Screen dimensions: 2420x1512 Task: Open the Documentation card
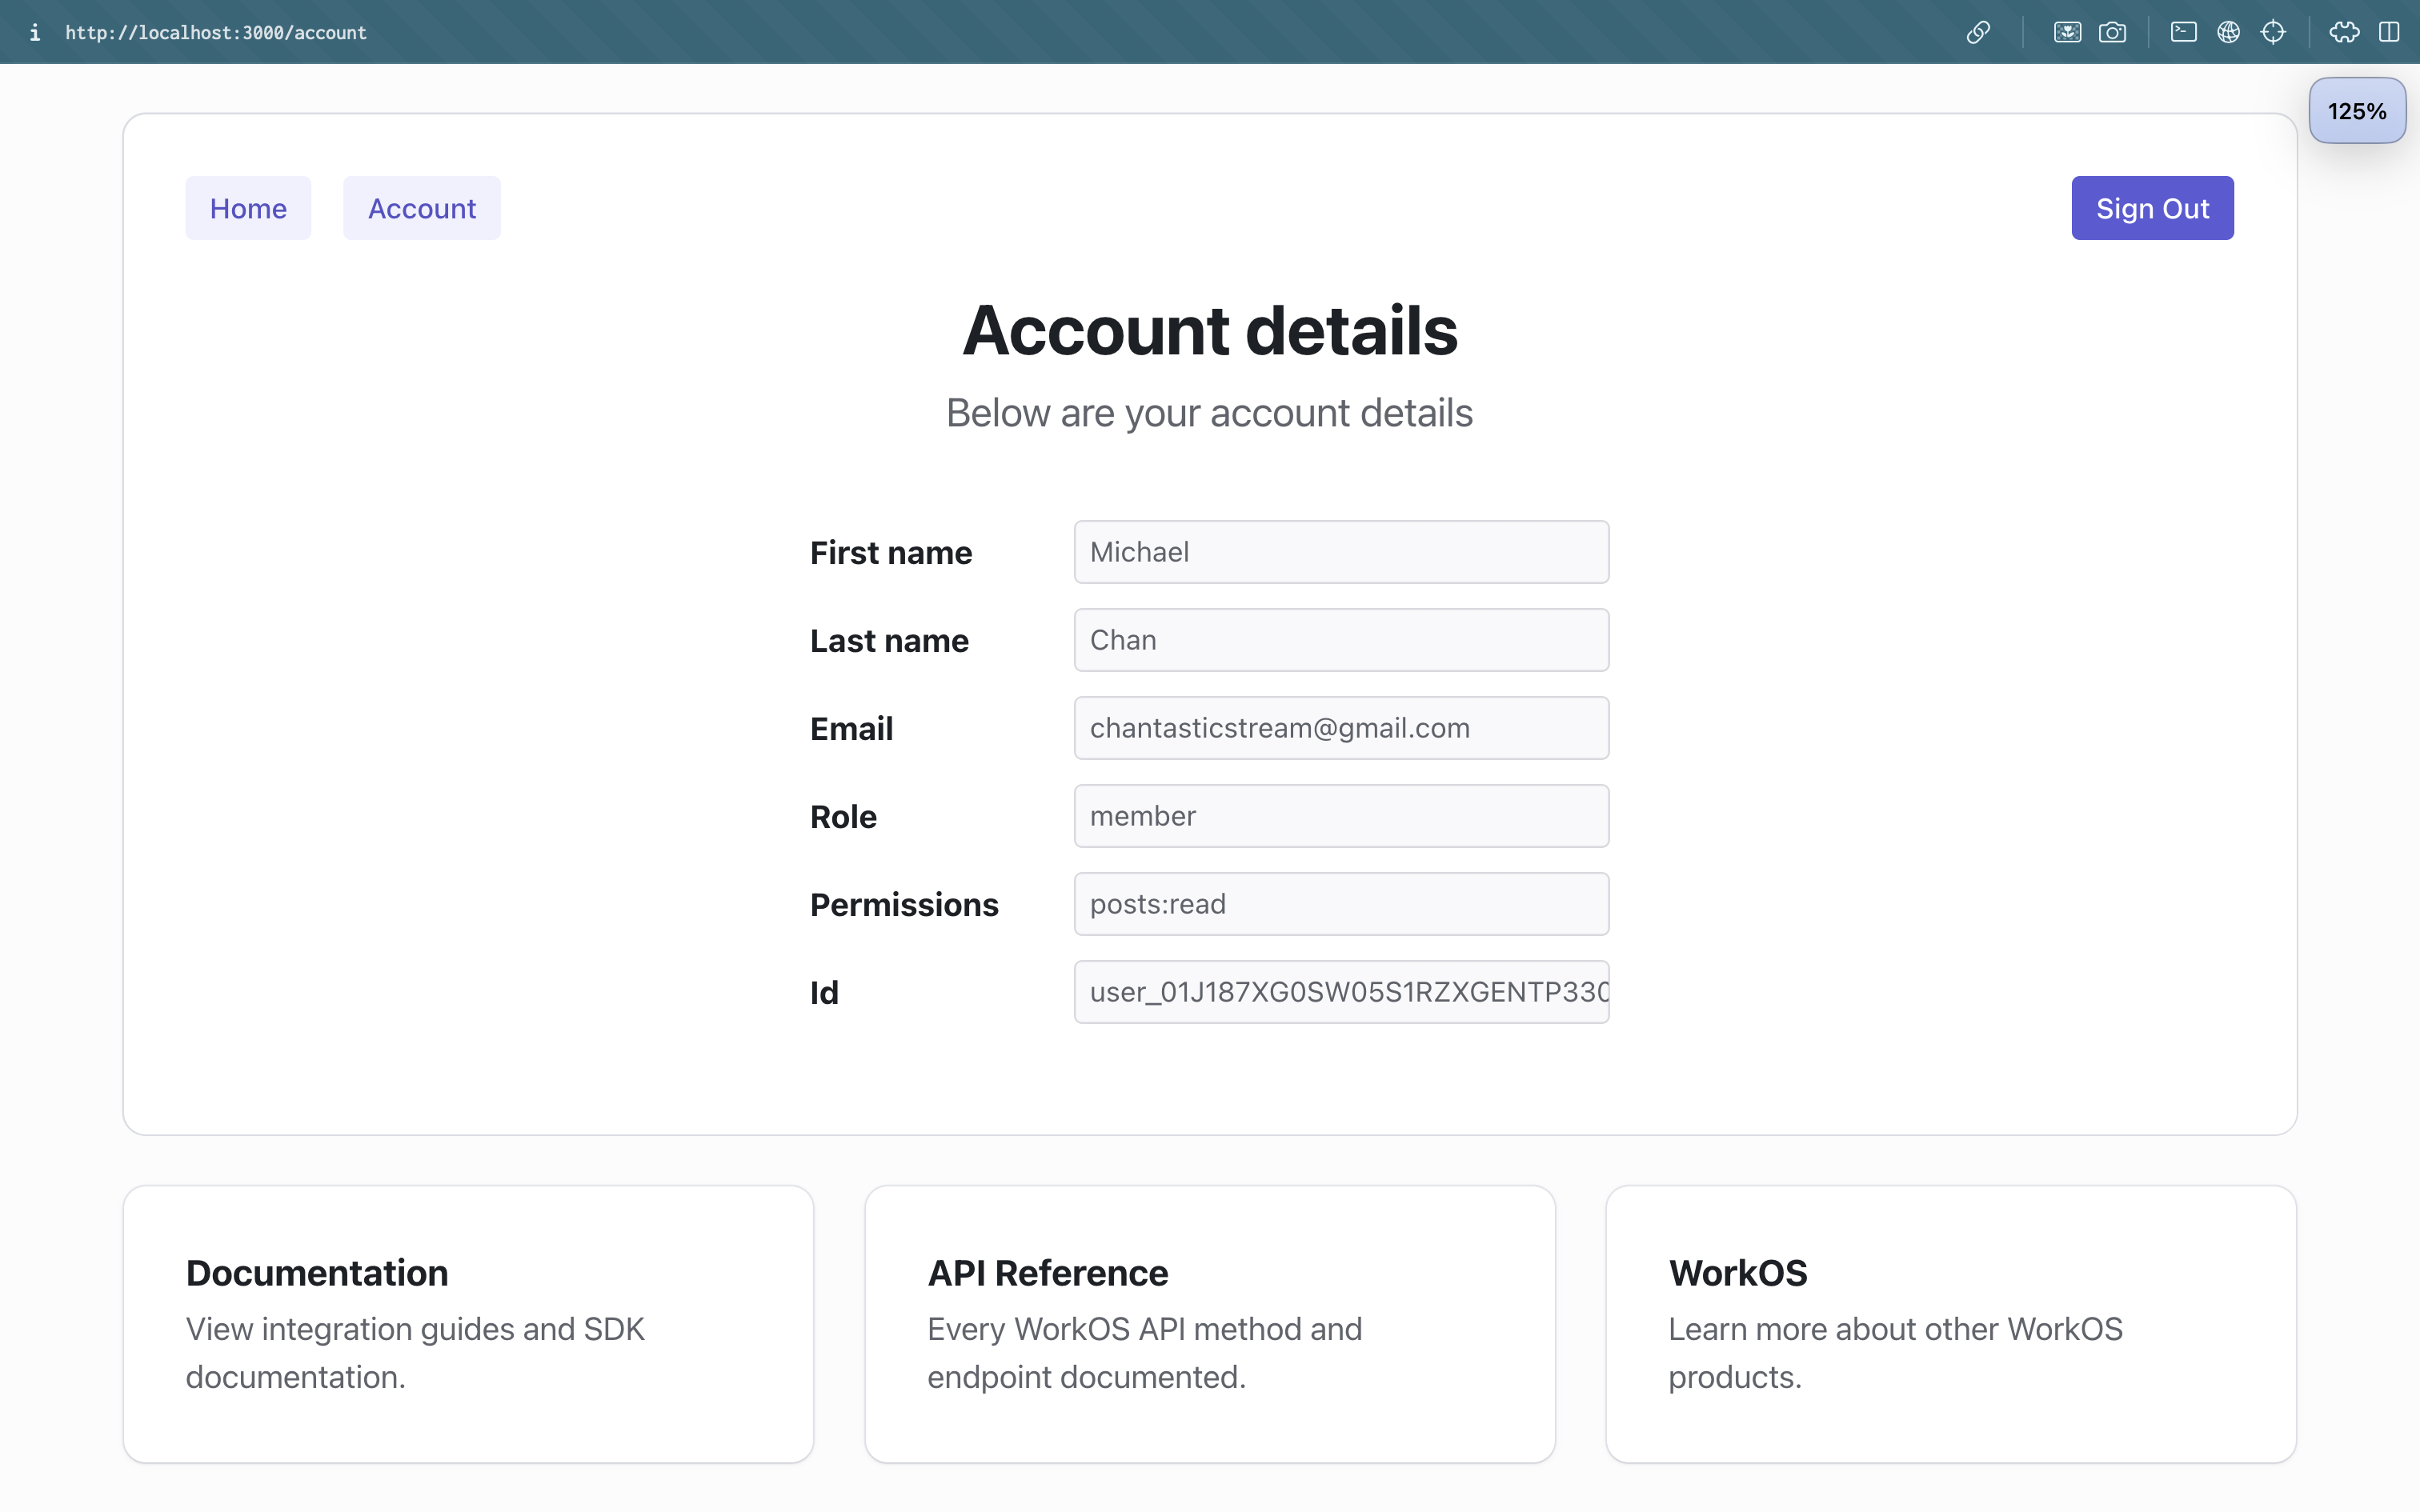tap(467, 1323)
